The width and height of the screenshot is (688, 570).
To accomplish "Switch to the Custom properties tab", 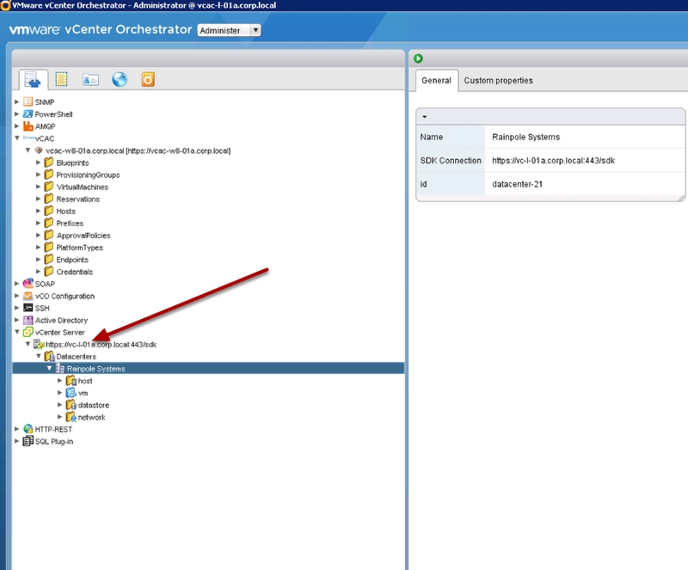I will point(498,81).
